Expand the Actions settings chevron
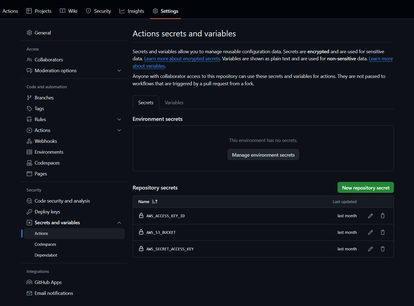Image resolution: width=414 pixels, height=306 pixels. [119, 130]
